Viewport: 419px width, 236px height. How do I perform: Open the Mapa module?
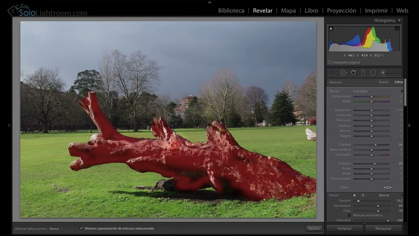[x=288, y=10]
